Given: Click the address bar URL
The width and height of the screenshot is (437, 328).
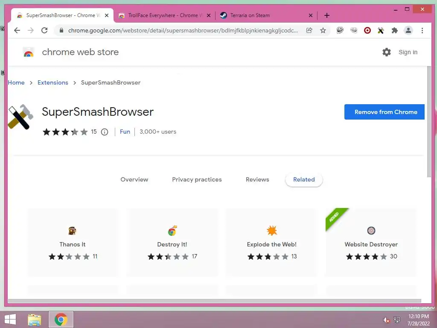Looking at the screenshot, I should coord(183,30).
